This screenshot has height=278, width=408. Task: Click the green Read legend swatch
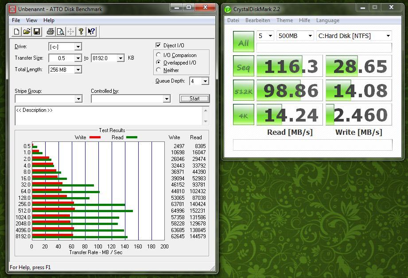pyautogui.click(x=132, y=137)
